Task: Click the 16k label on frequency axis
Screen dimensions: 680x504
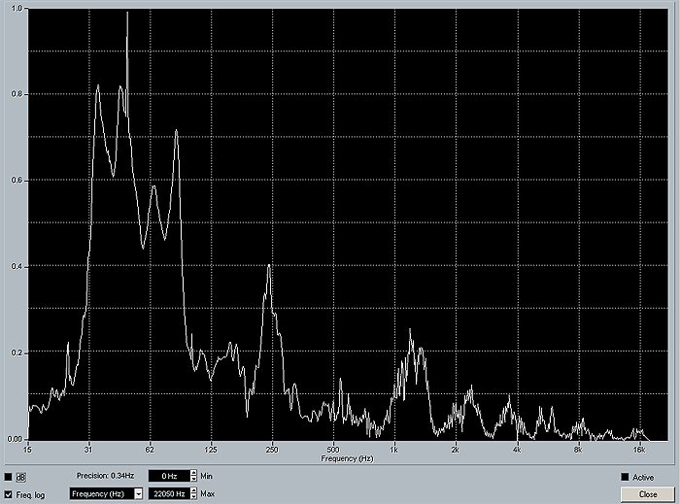Action: tap(639, 450)
